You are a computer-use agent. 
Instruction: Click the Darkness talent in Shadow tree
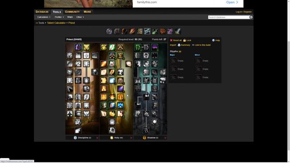coord(155,47)
